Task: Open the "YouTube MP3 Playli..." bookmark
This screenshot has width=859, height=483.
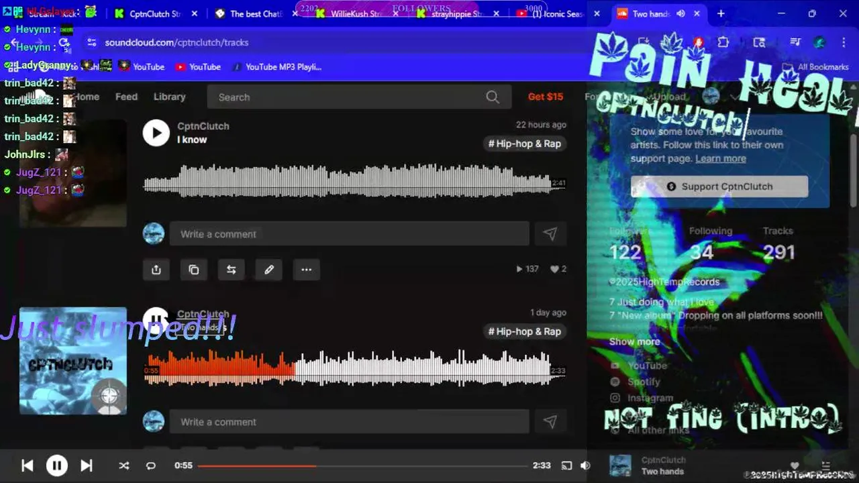Action: 277,67
